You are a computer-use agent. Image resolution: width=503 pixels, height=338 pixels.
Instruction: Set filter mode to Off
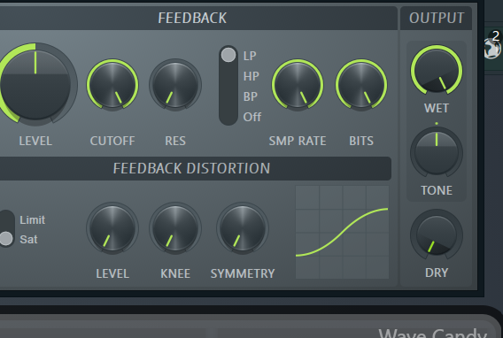(x=252, y=117)
